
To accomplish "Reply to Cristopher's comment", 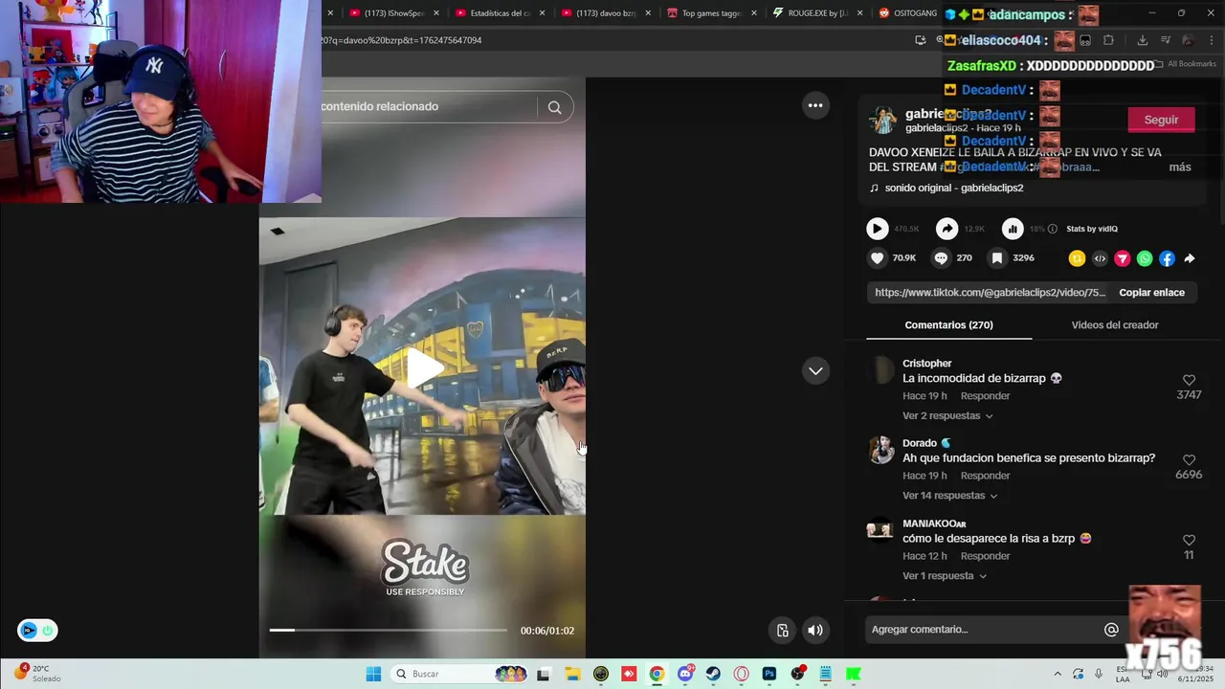I will click(985, 396).
